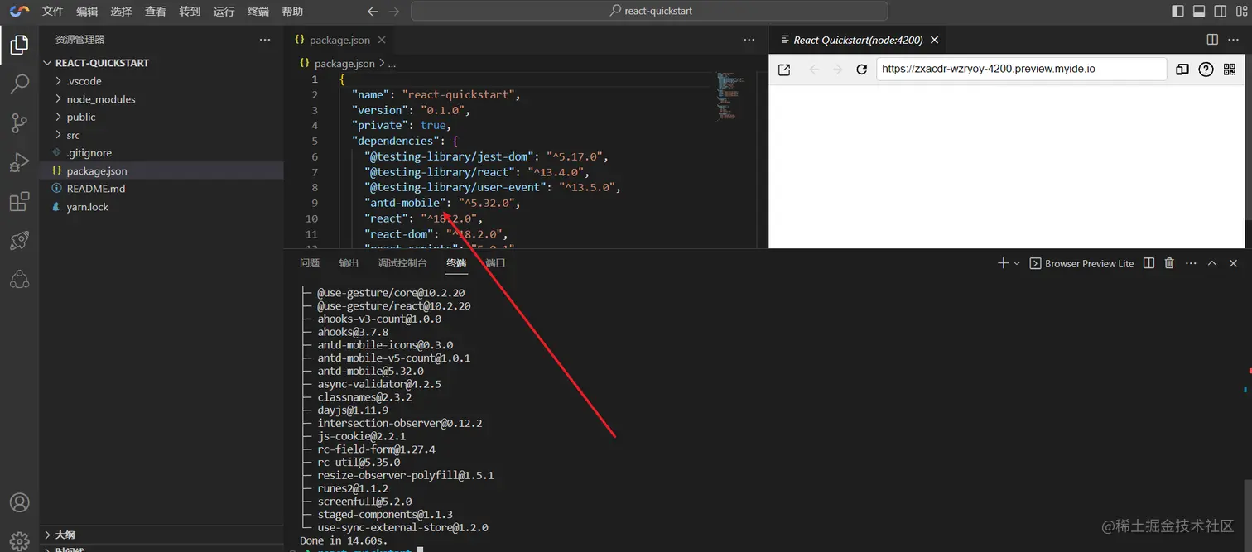Go back with the title bar arrow
The height and width of the screenshot is (552, 1252).
tap(373, 12)
